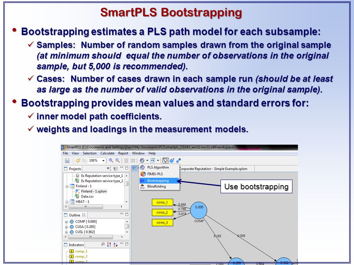Viewport: 354px width, 265px height.
Task: Click the vertical layout toolbar icon
Action: 133,160
